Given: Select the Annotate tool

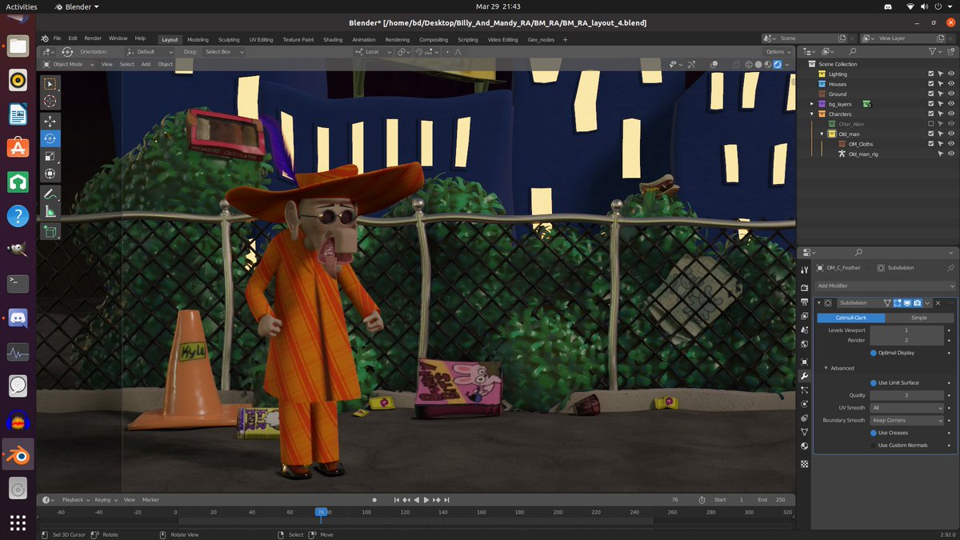Looking at the screenshot, I should (50, 194).
